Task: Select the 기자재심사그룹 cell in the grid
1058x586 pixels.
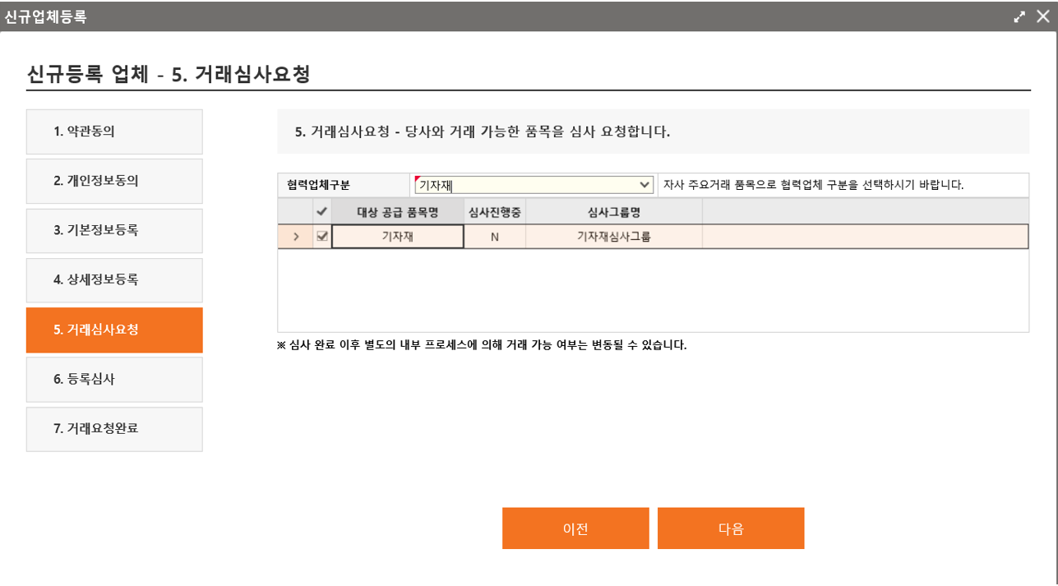Action: (613, 237)
